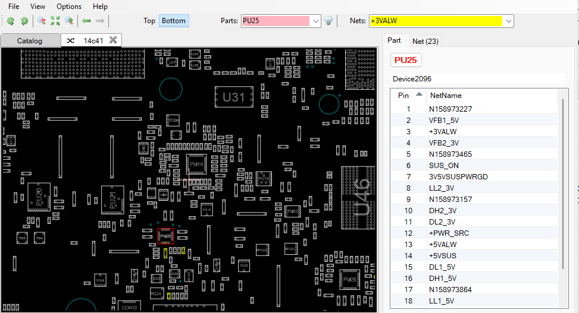Click the green back arrow icon
This screenshot has width=579, height=313.
86,21
